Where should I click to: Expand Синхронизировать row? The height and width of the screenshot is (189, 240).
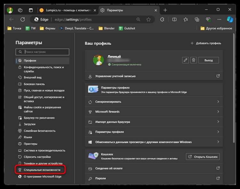[154, 102]
